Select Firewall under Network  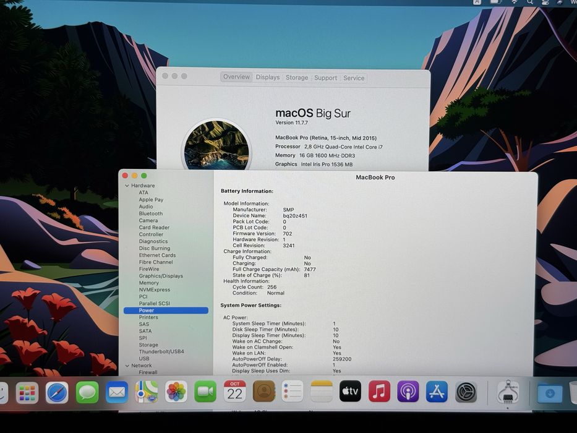[x=148, y=372]
